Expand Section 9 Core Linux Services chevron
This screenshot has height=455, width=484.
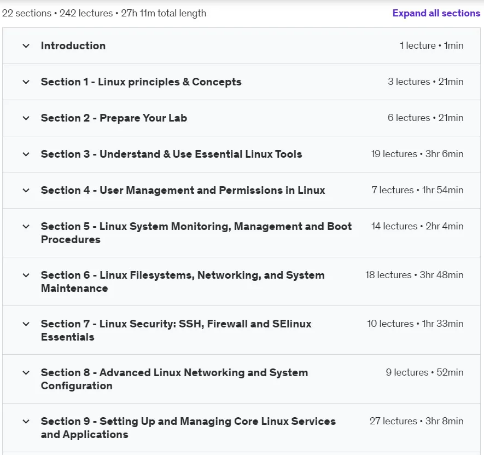(26, 421)
